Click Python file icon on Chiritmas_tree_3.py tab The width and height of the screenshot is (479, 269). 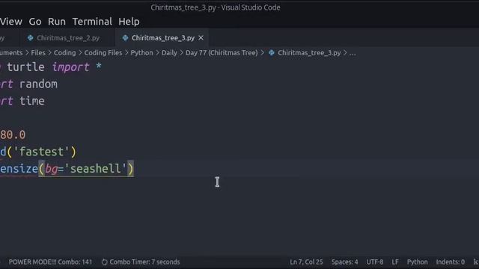click(x=125, y=38)
